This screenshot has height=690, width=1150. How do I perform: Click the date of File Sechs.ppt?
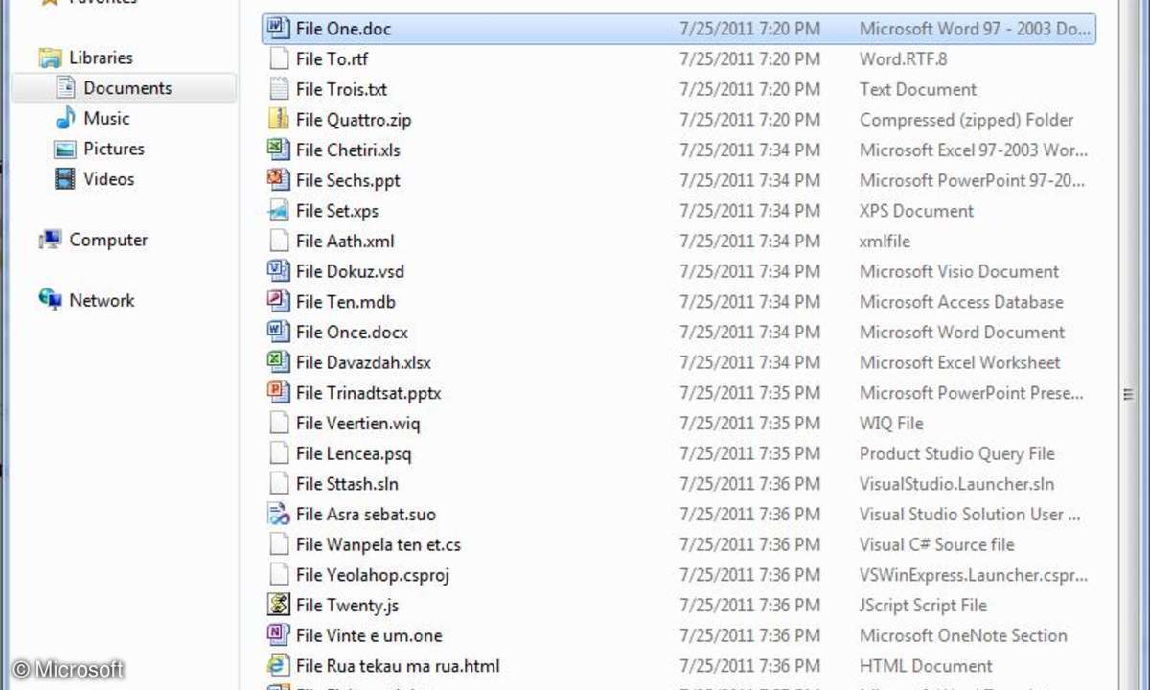(749, 180)
